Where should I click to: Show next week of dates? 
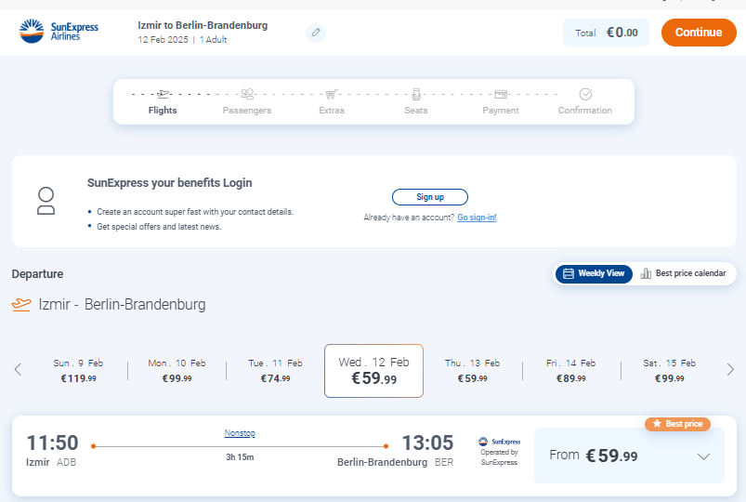click(x=730, y=370)
